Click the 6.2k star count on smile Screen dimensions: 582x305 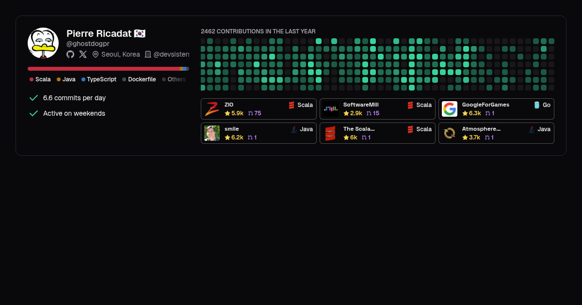[x=237, y=137]
